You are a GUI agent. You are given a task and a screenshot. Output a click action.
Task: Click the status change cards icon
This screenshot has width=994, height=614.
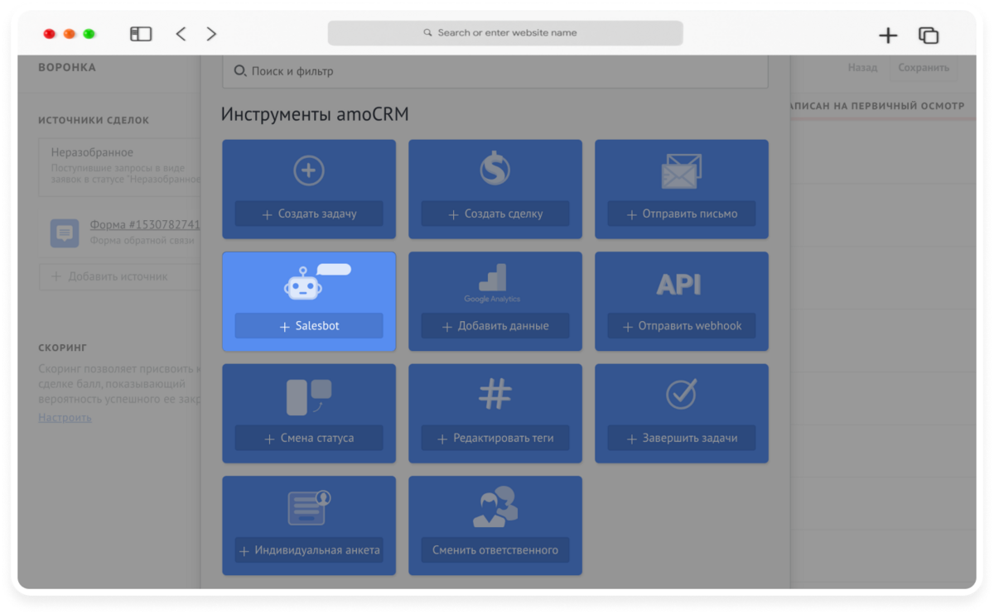[x=309, y=397]
